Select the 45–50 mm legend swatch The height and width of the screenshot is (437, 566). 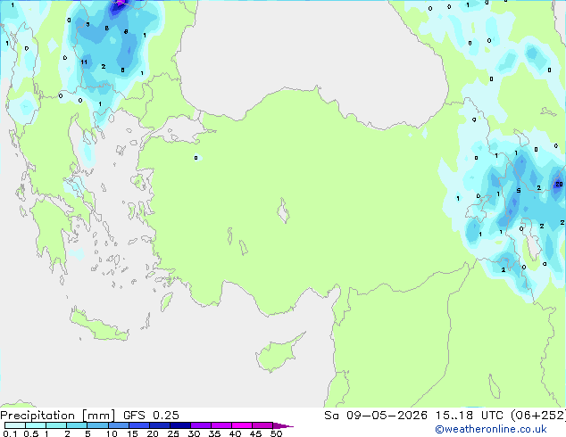(x=262, y=425)
